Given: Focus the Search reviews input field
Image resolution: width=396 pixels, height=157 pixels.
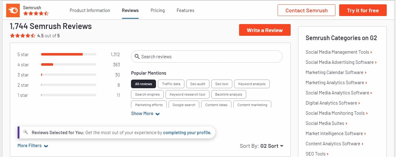Looking at the screenshot, I should (x=207, y=56).
